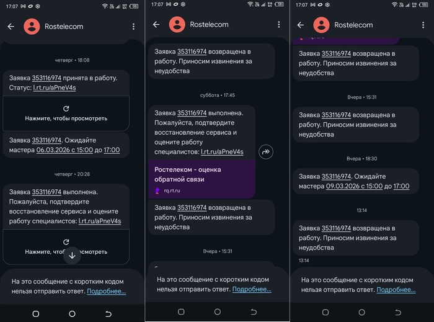The image size is (434, 322).
Task: Tap the date 06.03.2026 с 15:00 link
Action: click(x=64, y=150)
